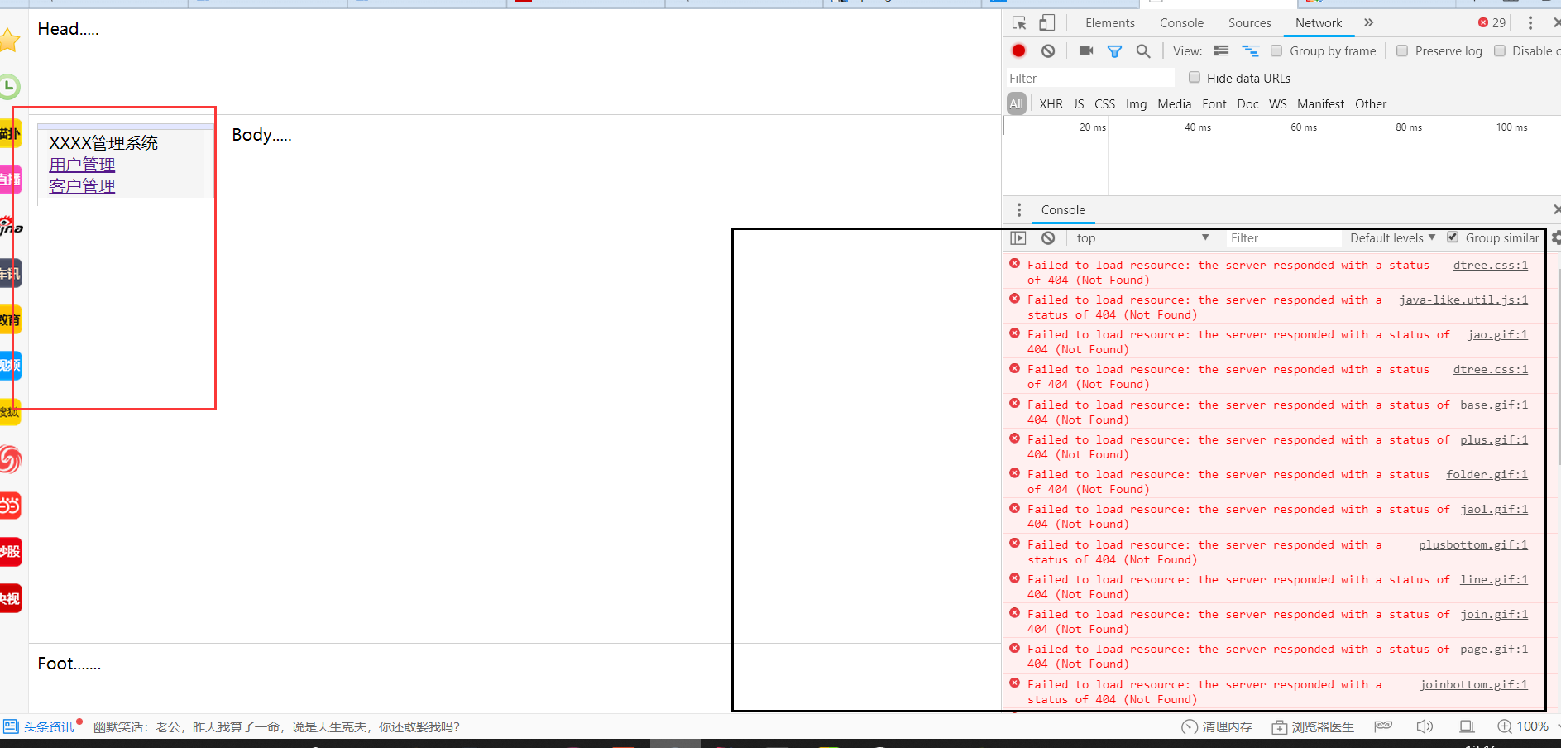Click the network Filter input field
Screen dimensions: 1561x748
point(1090,78)
